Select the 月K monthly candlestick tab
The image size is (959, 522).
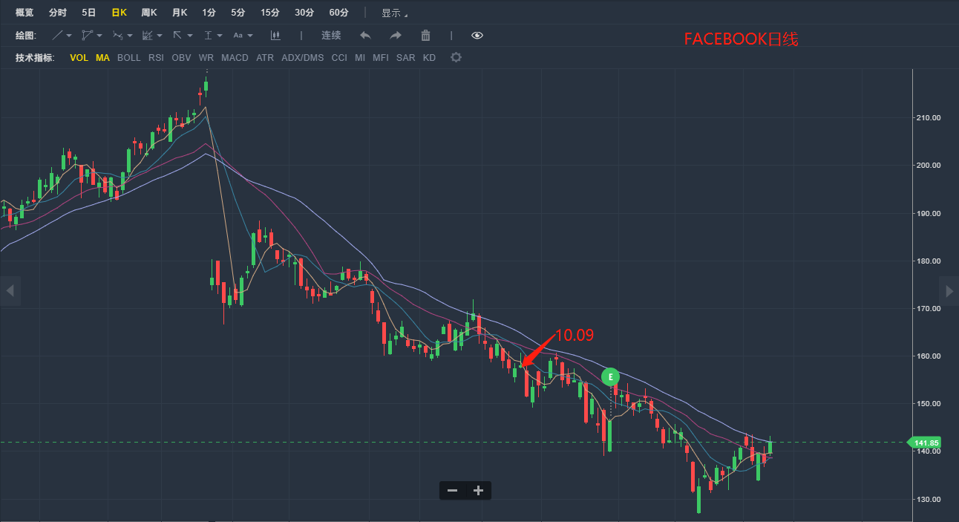tap(180, 13)
